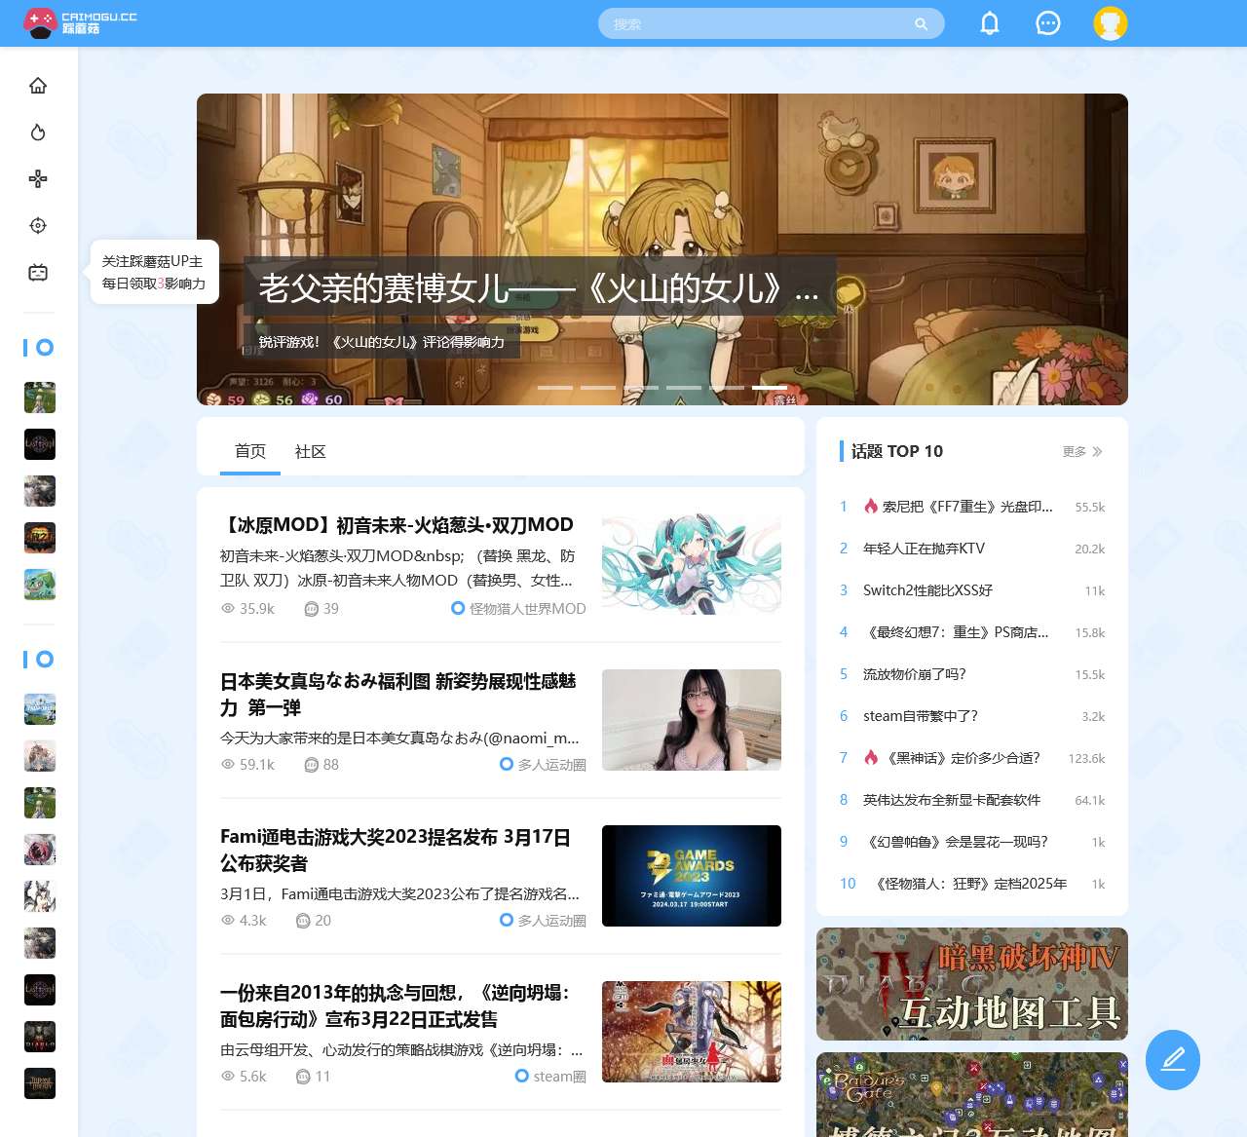Screen dimensions: 1247x1137
Task: Click the 123.6k count for 《黑神话》
Action: pyautogui.click(x=1086, y=758)
